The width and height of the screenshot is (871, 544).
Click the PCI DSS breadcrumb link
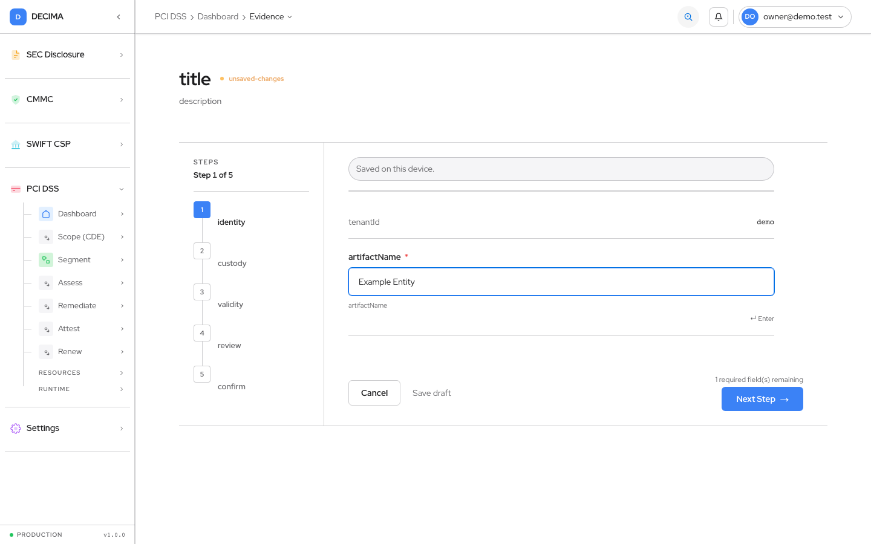[171, 17]
